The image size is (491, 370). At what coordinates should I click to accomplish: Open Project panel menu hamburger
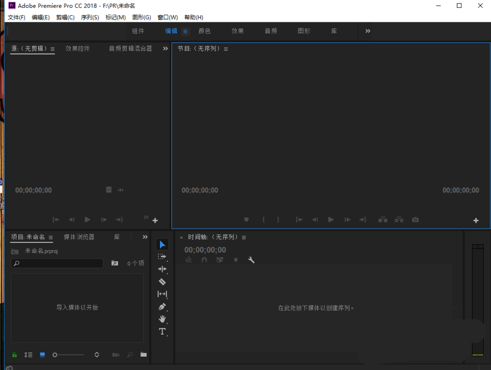click(x=51, y=238)
